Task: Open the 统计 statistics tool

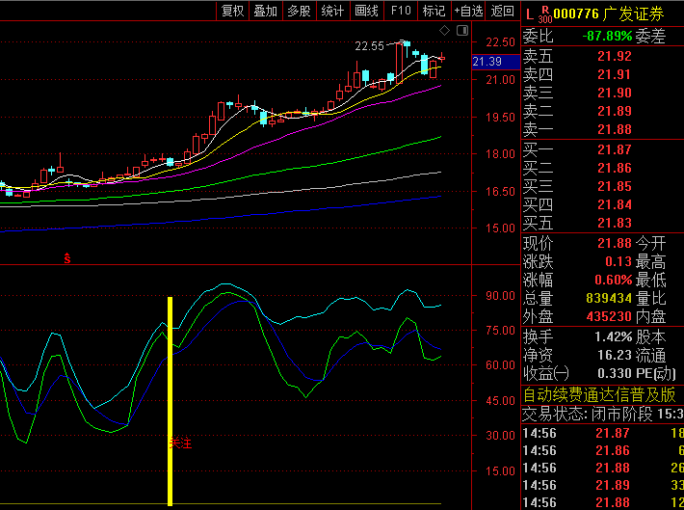Action: click(332, 11)
